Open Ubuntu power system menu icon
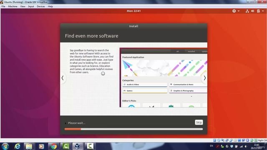Image resolution: width=267 pixels, height=150 pixels. click(259, 11)
